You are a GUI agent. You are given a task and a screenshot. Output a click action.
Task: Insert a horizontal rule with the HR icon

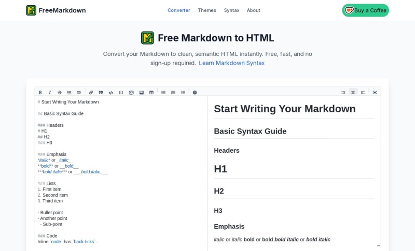[70, 92]
